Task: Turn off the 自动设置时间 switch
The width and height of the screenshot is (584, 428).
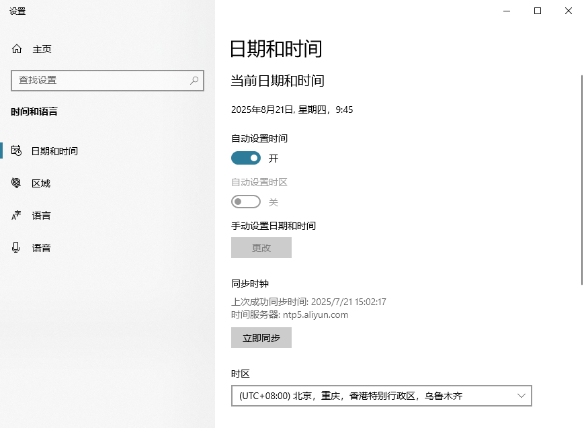Action: [246, 158]
